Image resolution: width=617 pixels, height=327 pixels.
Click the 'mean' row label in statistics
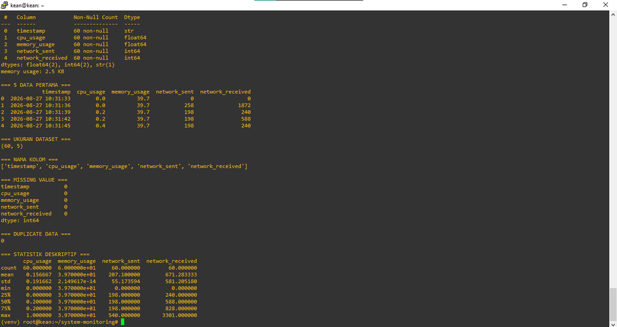point(7,275)
